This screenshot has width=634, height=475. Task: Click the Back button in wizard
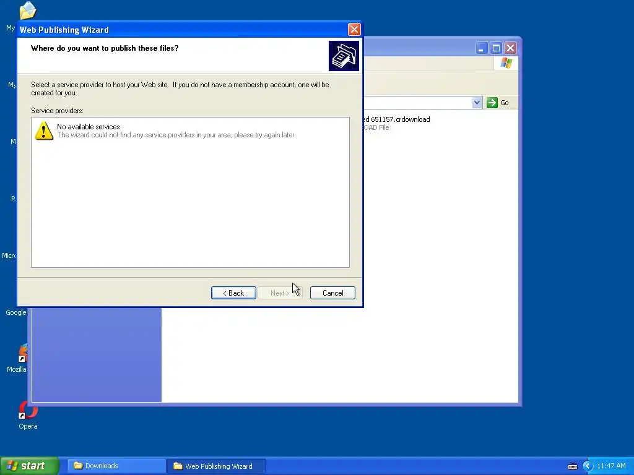(x=233, y=293)
